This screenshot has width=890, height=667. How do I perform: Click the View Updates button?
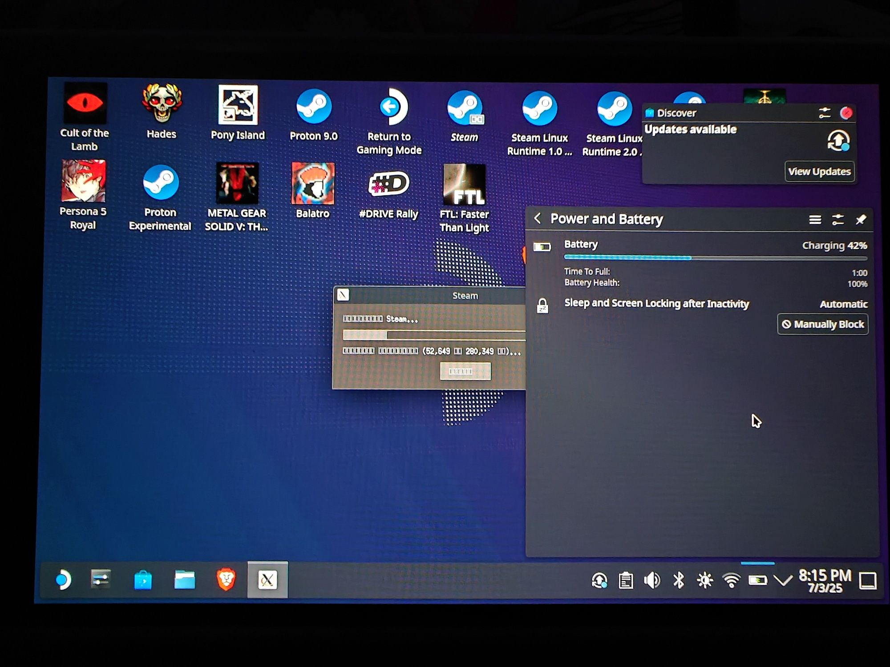pyautogui.click(x=819, y=172)
